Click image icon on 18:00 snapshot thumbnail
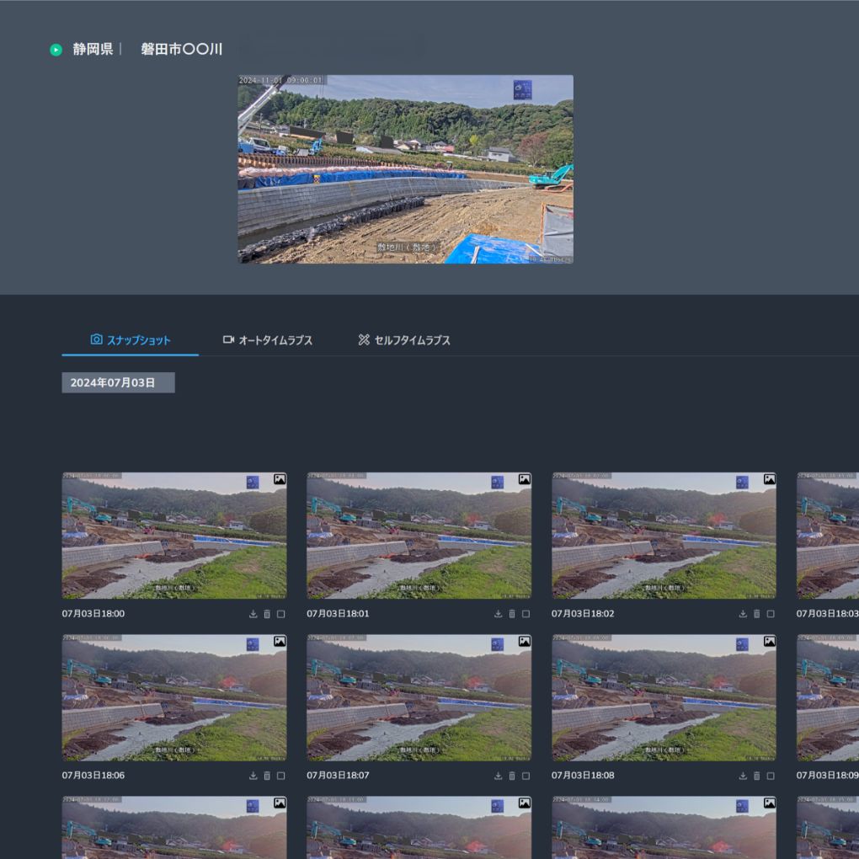The image size is (859, 859). point(280,479)
